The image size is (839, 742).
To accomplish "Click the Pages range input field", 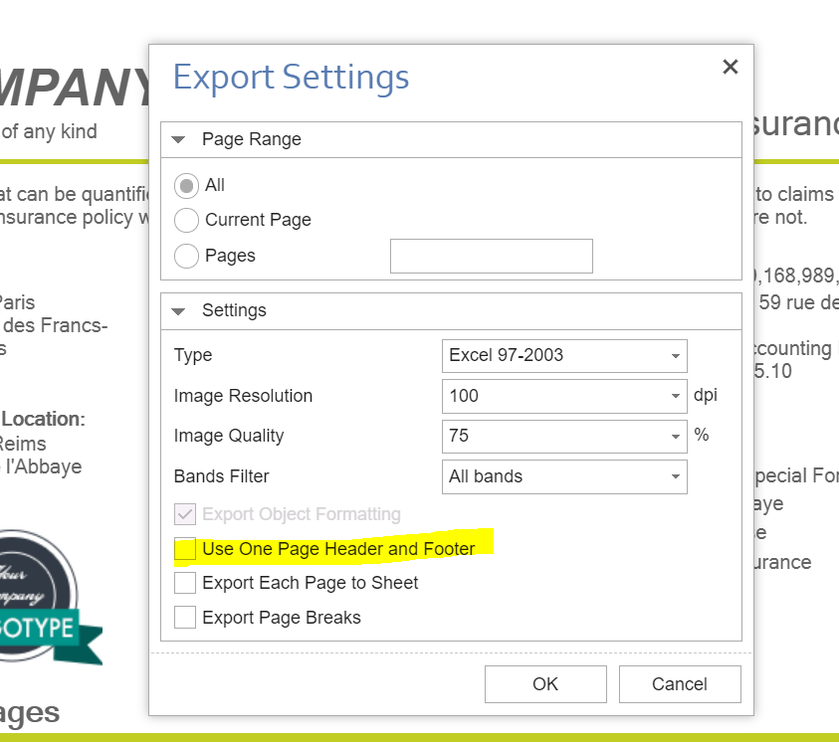I will pyautogui.click(x=492, y=256).
